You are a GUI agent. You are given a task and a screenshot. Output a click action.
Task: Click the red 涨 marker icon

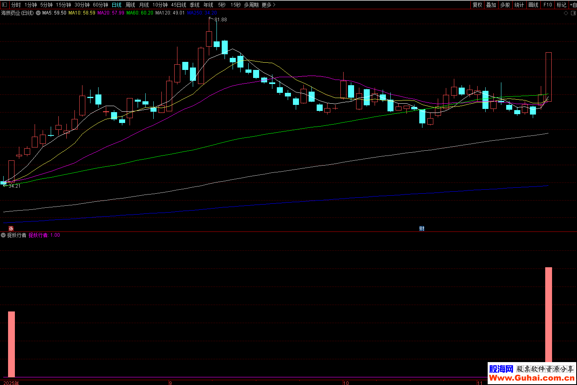[11, 228]
